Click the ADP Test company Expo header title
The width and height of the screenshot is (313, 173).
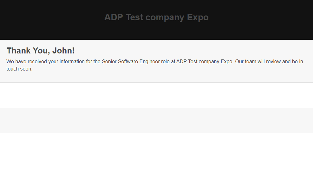tap(156, 17)
